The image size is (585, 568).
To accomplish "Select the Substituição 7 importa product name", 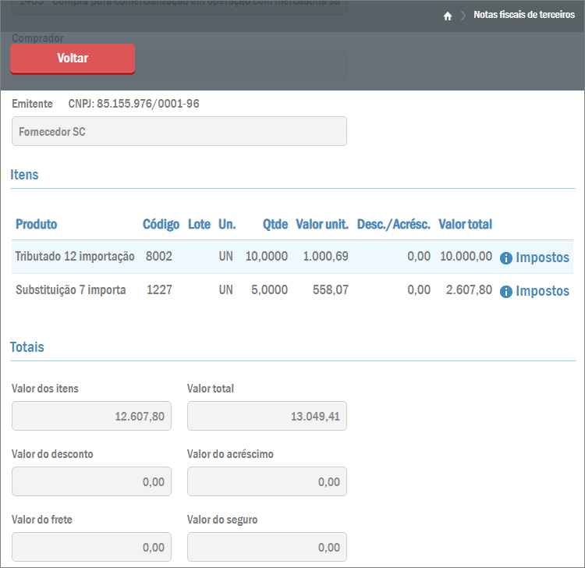I will click(x=70, y=290).
